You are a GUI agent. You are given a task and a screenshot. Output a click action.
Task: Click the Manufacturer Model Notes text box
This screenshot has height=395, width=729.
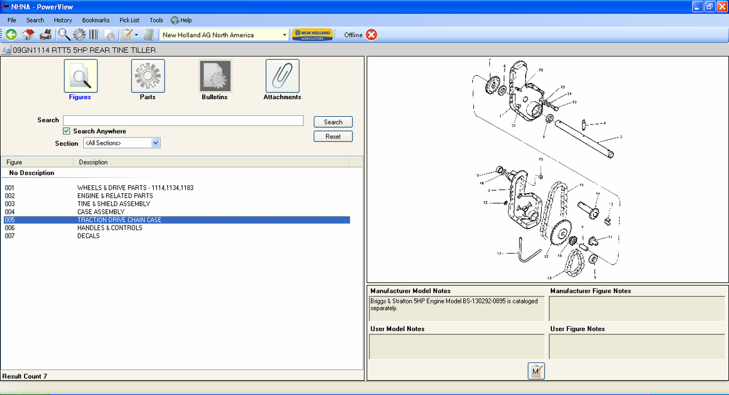457,308
